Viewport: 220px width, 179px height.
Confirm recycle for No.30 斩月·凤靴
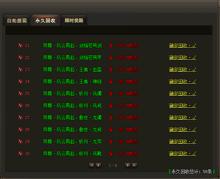click(183, 153)
